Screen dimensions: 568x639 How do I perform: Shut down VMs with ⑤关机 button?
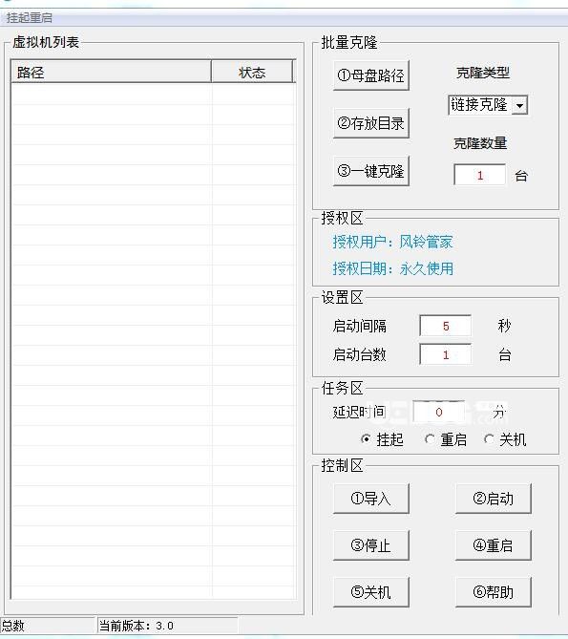click(371, 592)
